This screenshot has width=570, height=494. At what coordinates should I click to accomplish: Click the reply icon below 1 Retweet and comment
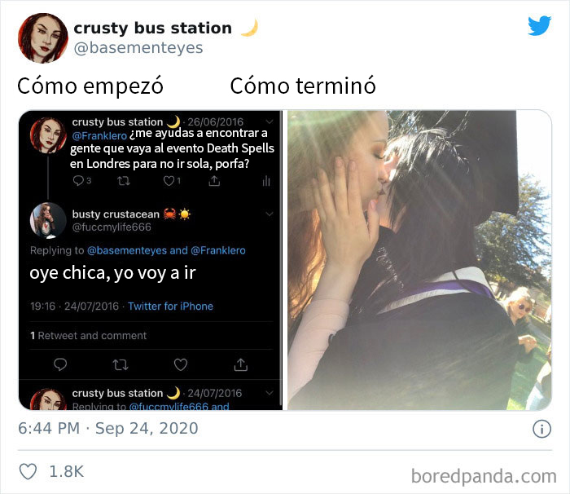pyautogui.click(x=60, y=364)
